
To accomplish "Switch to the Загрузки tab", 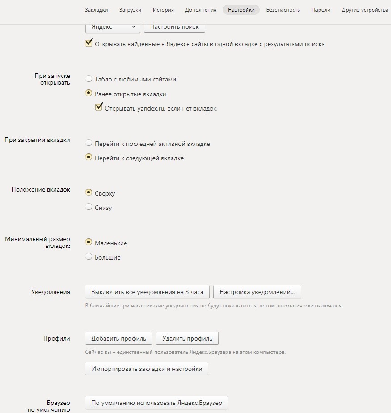I will [130, 10].
